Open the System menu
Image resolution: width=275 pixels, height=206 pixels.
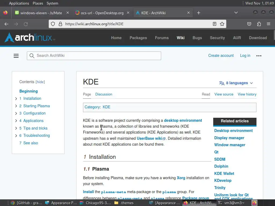(52, 3)
